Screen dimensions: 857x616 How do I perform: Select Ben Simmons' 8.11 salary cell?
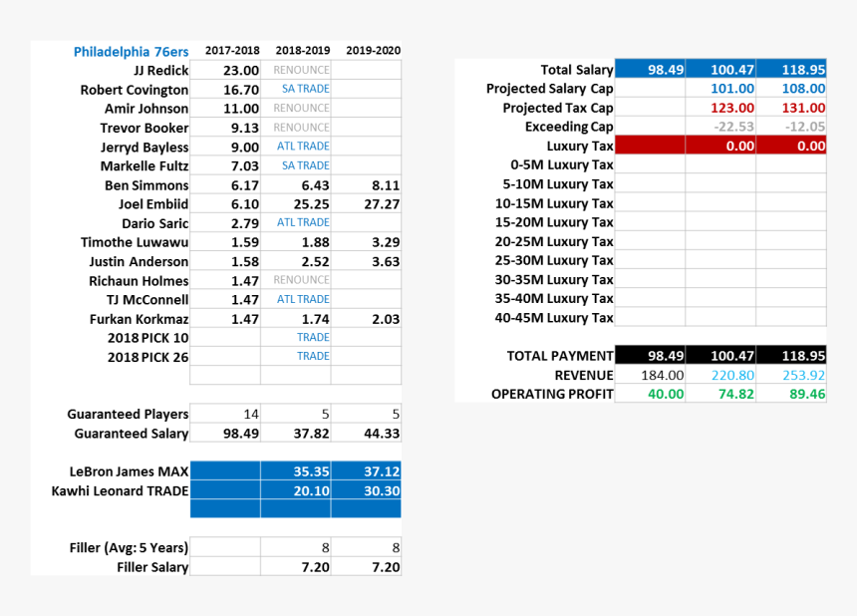366,184
